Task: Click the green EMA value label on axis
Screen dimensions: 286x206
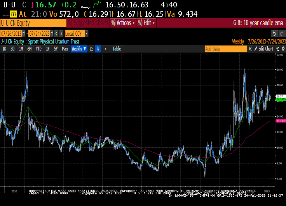Action: 281,100
